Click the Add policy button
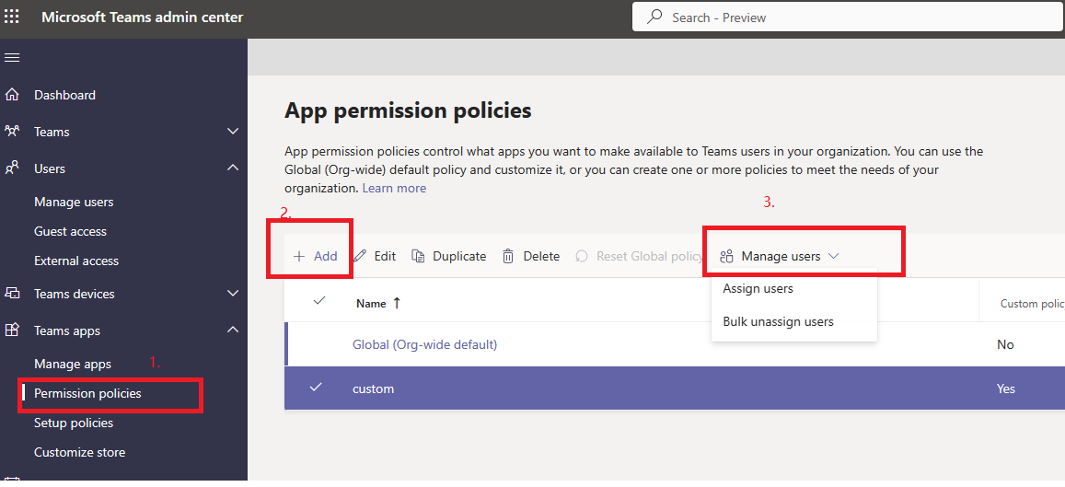 pos(315,256)
